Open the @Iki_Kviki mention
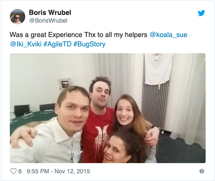The width and height of the screenshot is (215, 181). [x=26, y=44]
